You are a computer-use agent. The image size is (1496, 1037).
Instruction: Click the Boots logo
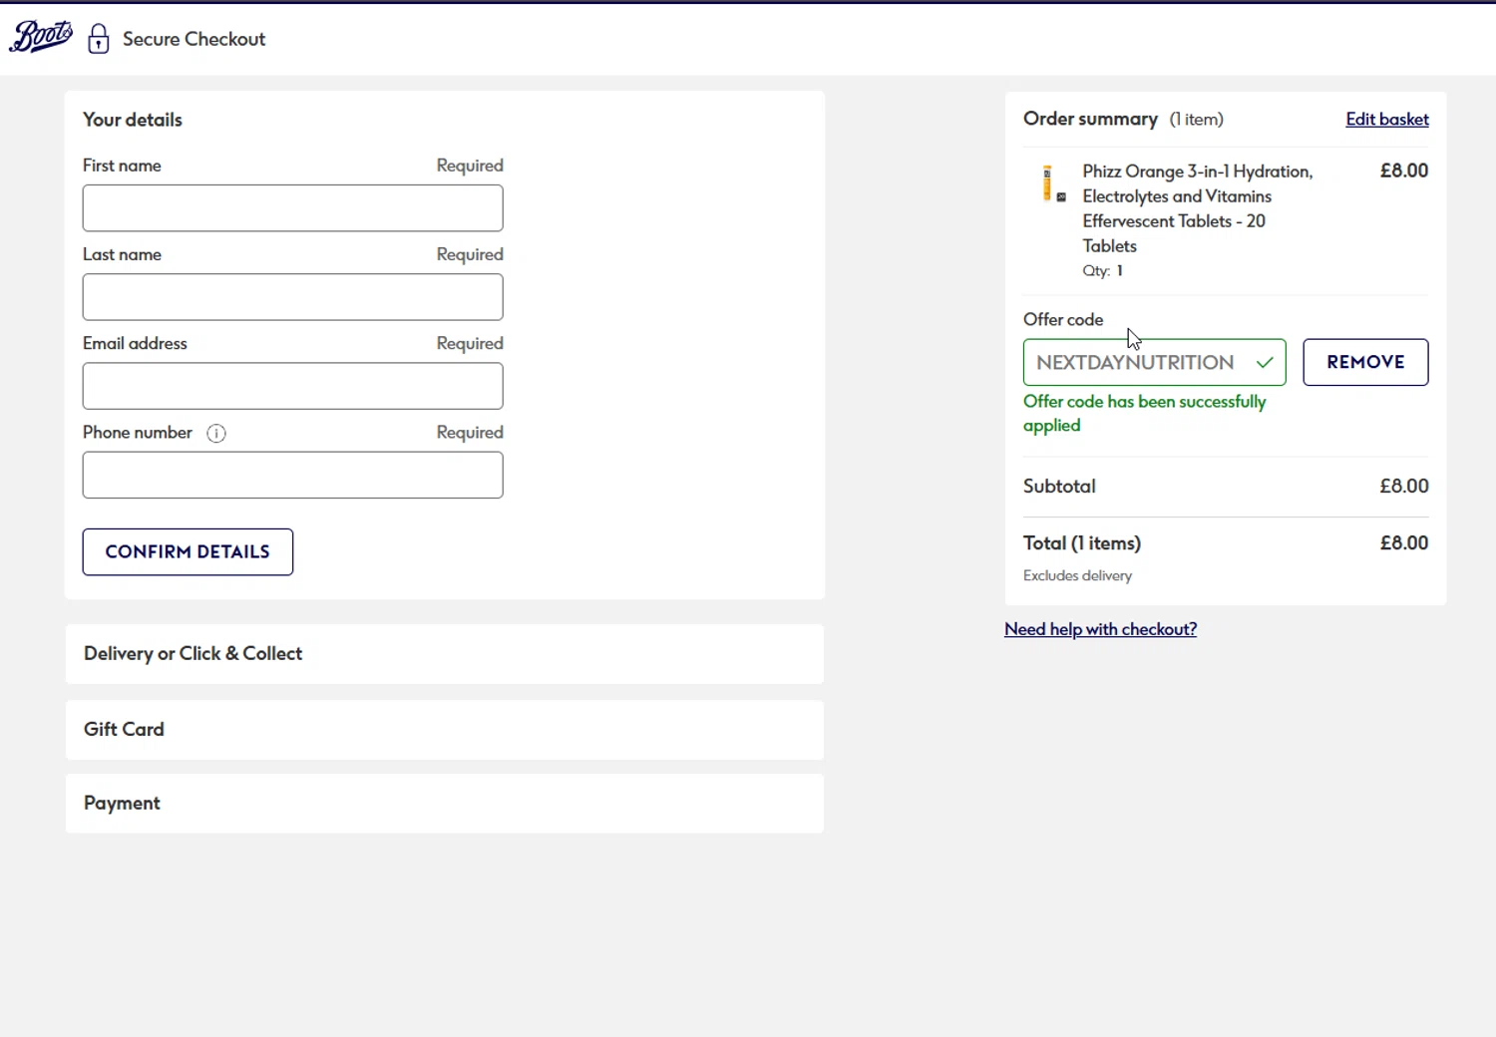click(x=41, y=38)
